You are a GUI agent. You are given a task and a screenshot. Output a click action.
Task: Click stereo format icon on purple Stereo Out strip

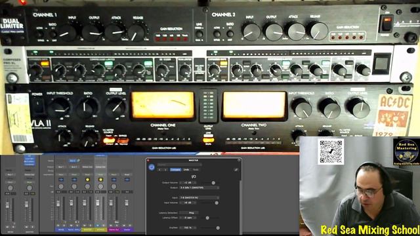(x=114, y=180)
